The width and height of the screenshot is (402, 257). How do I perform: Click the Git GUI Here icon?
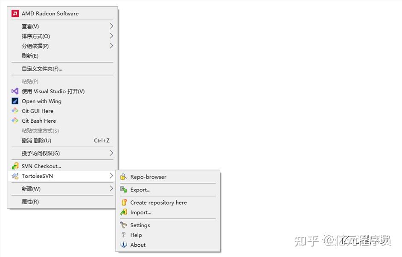click(15, 111)
